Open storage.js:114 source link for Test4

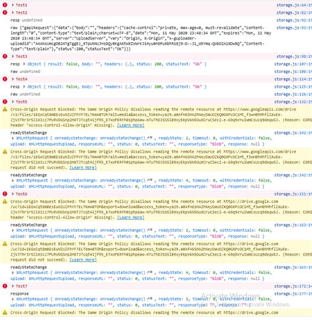click(x=293, y=79)
